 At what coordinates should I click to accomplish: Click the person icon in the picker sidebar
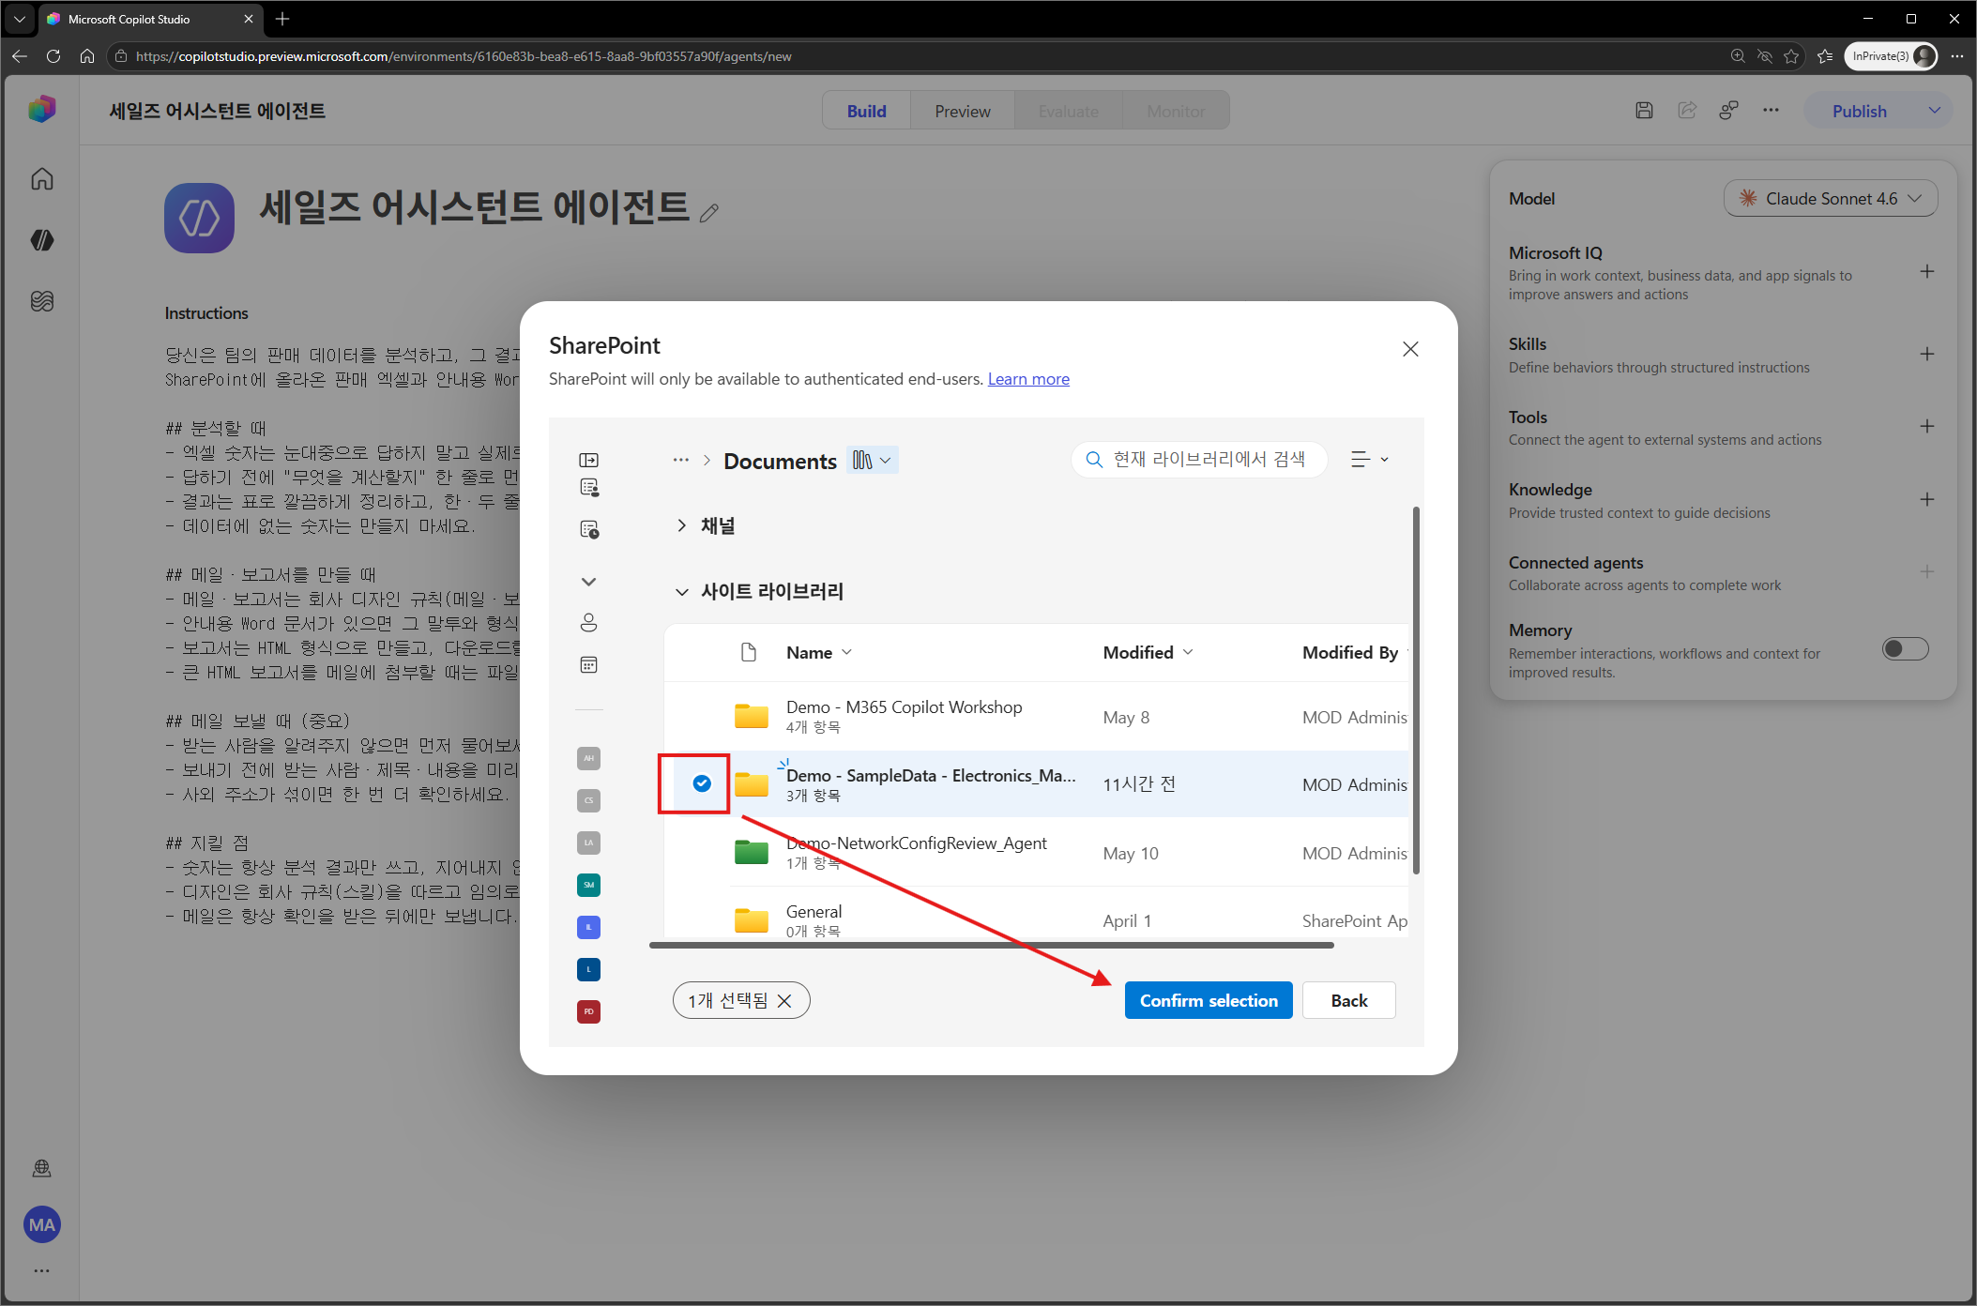(x=588, y=622)
